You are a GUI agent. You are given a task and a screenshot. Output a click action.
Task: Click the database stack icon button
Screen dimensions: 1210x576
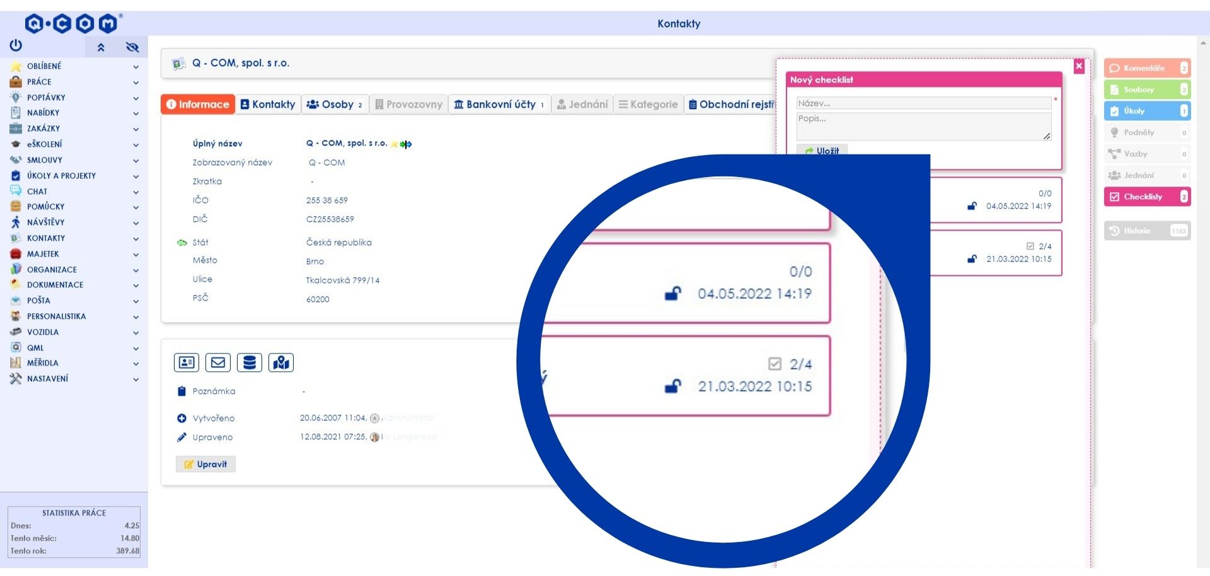[x=250, y=362]
